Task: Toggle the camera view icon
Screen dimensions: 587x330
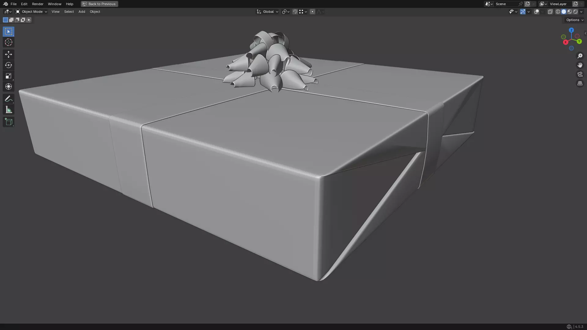Action: (x=580, y=74)
